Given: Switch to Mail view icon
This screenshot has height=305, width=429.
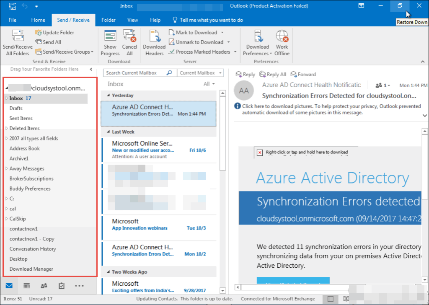Looking at the screenshot, I should 9,286.
